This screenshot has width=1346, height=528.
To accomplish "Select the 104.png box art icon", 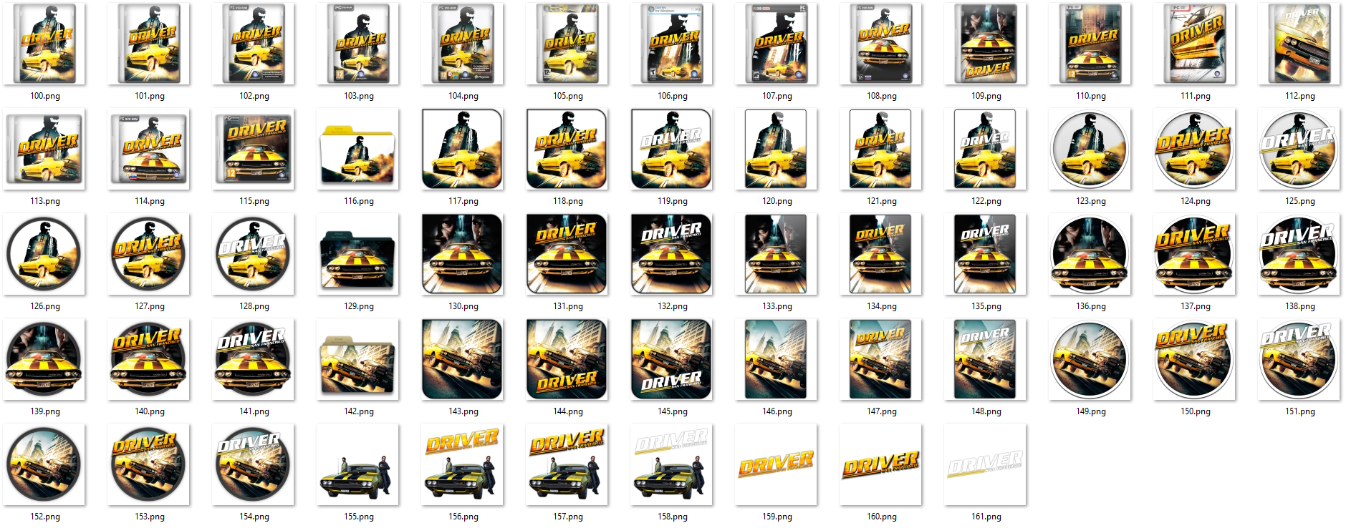I will point(463,44).
